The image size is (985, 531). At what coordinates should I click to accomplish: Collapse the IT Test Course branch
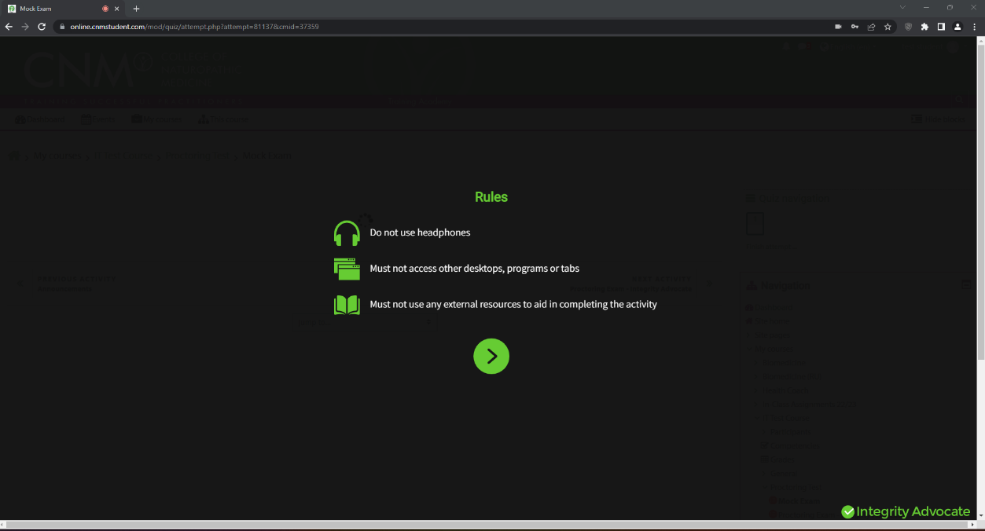[x=756, y=418]
